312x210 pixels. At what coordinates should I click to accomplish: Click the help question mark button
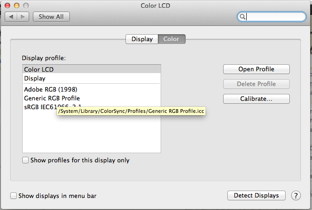[x=296, y=196]
